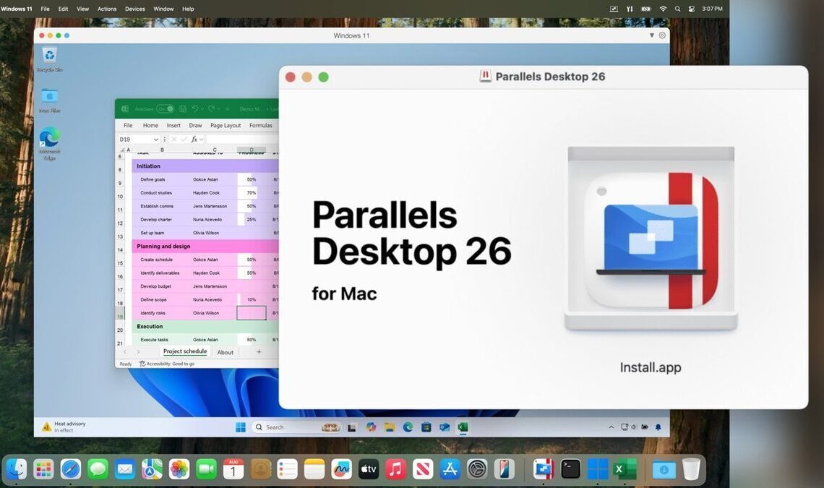Click the Windows taskbar Search box
824x488 pixels.
click(297, 427)
